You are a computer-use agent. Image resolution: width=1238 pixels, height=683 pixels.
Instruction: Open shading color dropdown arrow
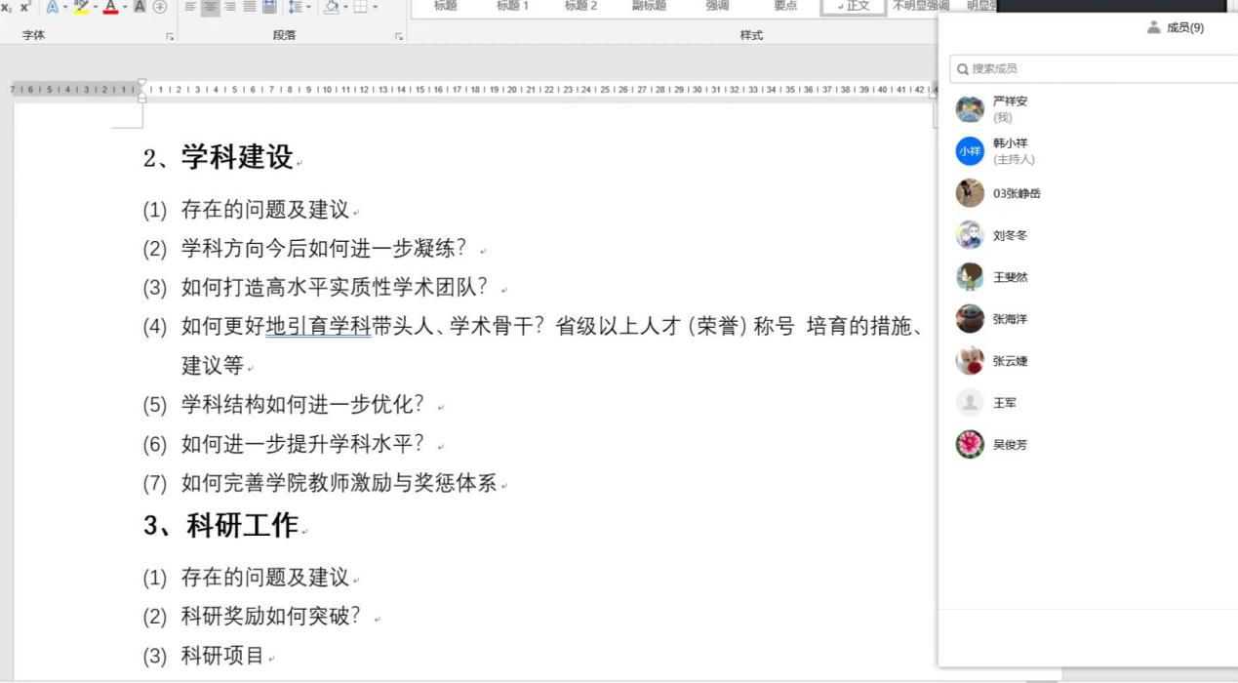344,7
